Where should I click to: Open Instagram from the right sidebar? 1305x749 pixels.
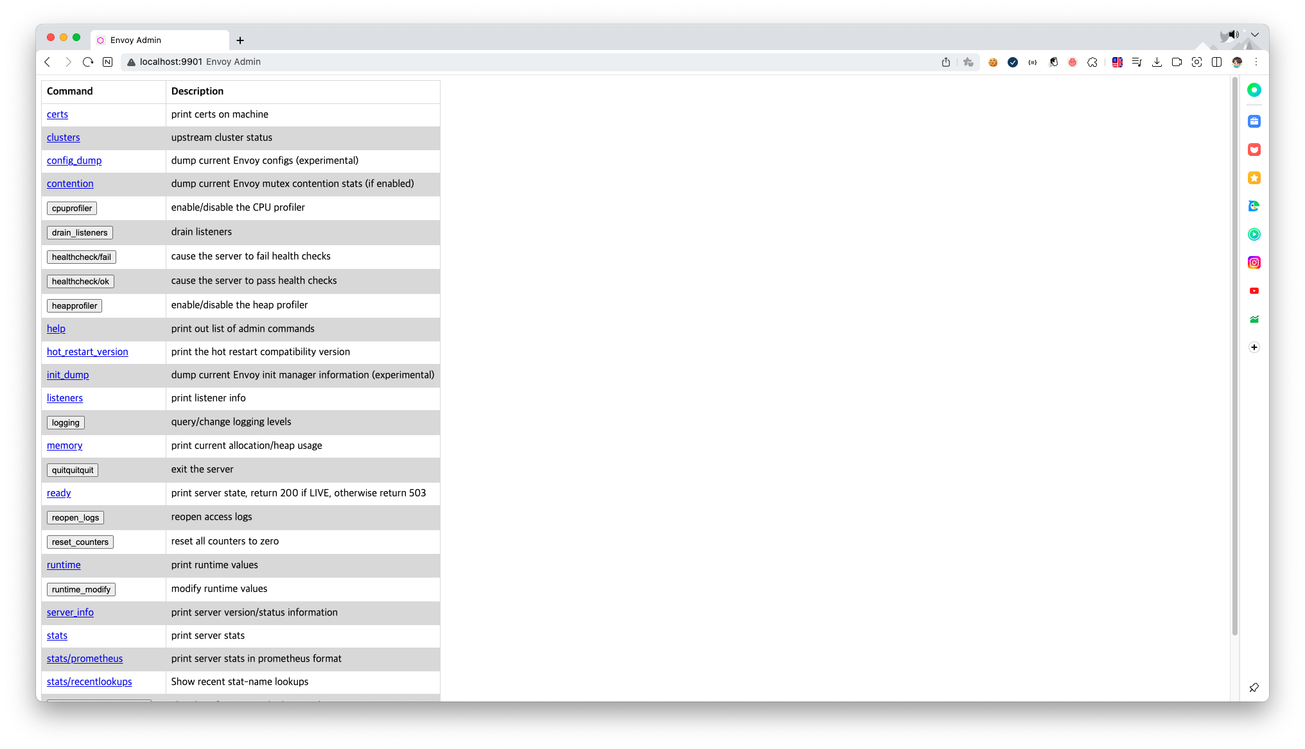point(1254,263)
